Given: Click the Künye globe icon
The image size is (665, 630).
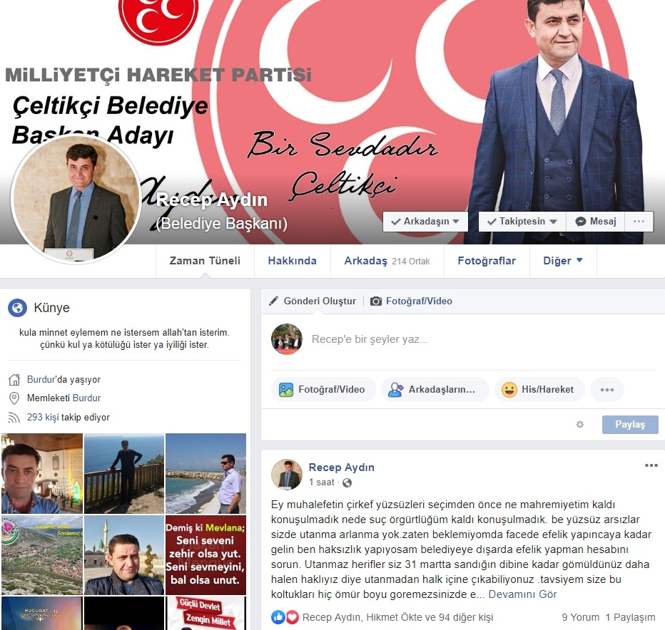Looking at the screenshot, I should pyautogui.click(x=17, y=308).
